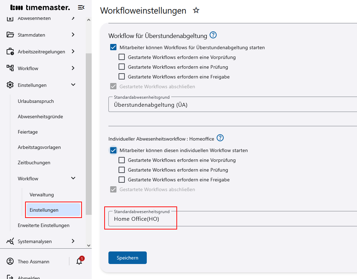Open Abwesenheitsgründe in sidebar

(40, 117)
